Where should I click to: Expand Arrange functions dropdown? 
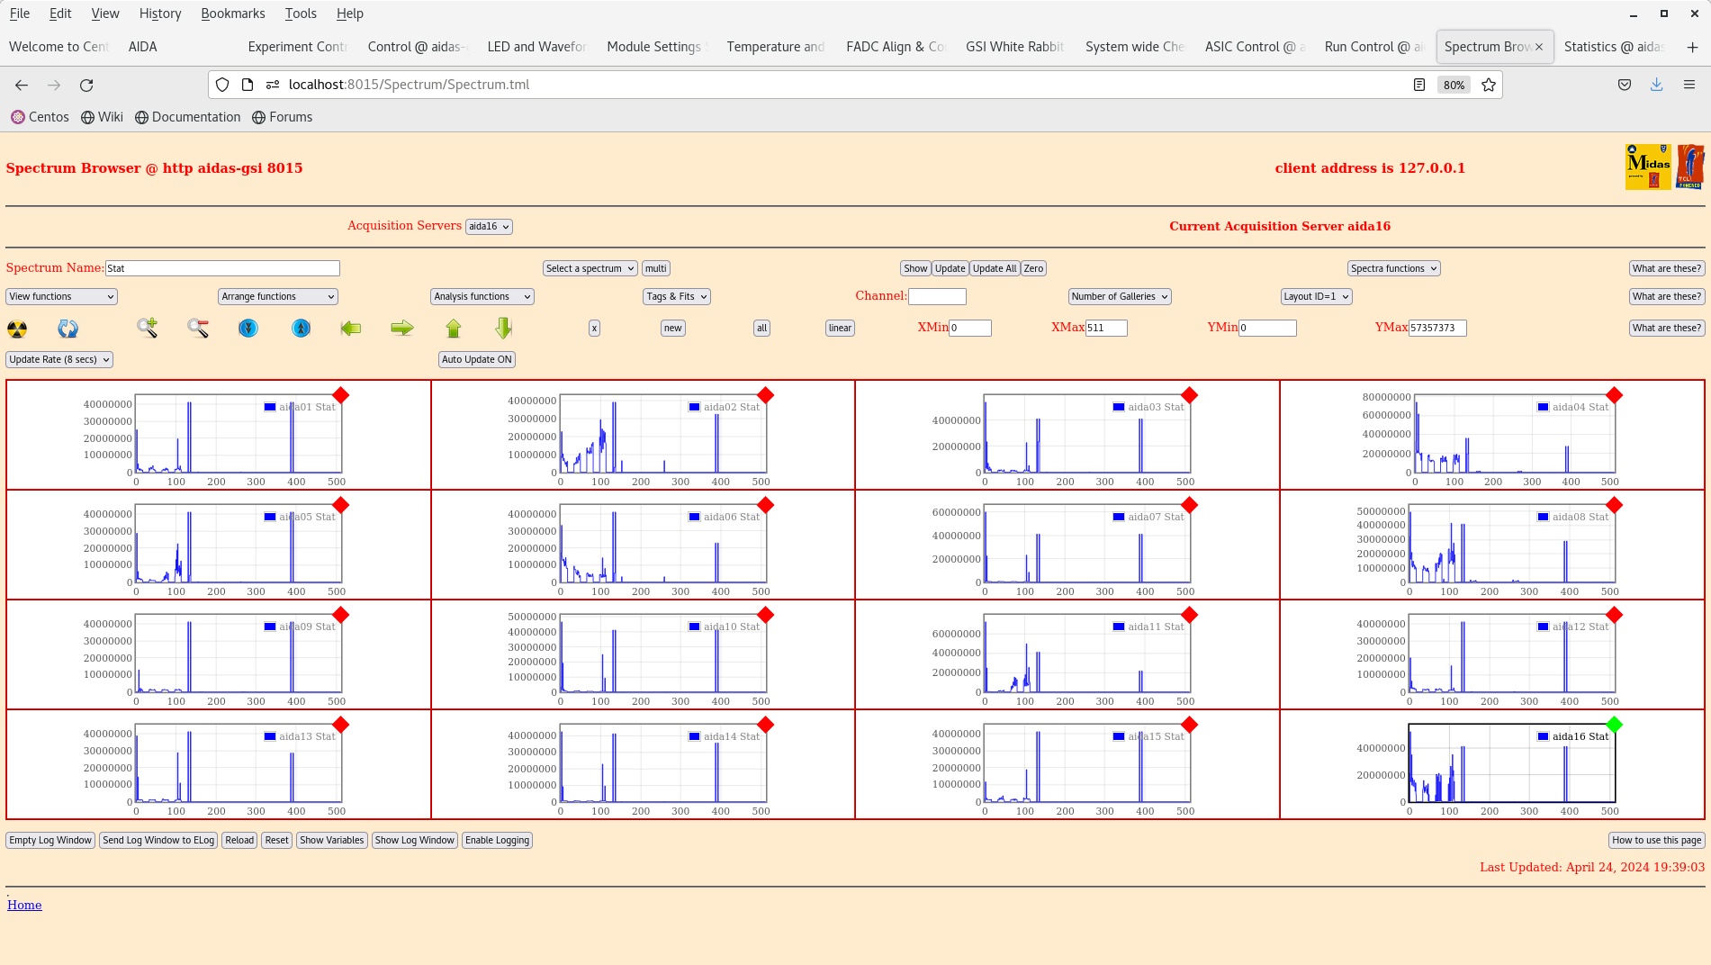pyautogui.click(x=278, y=296)
